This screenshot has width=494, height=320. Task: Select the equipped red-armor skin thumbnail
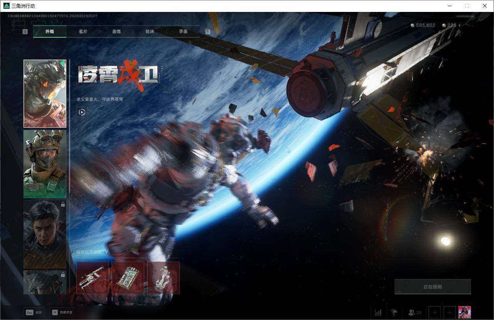point(45,93)
